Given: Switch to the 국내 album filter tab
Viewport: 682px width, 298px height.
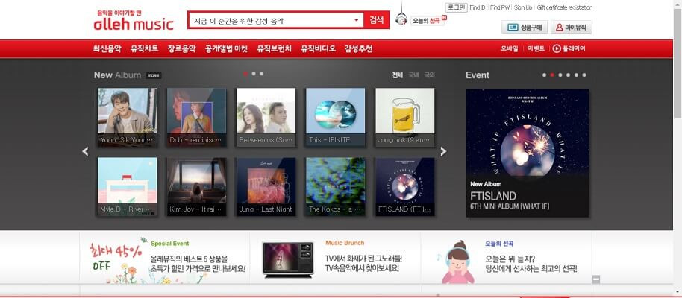Looking at the screenshot, I should click(x=413, y=75).
